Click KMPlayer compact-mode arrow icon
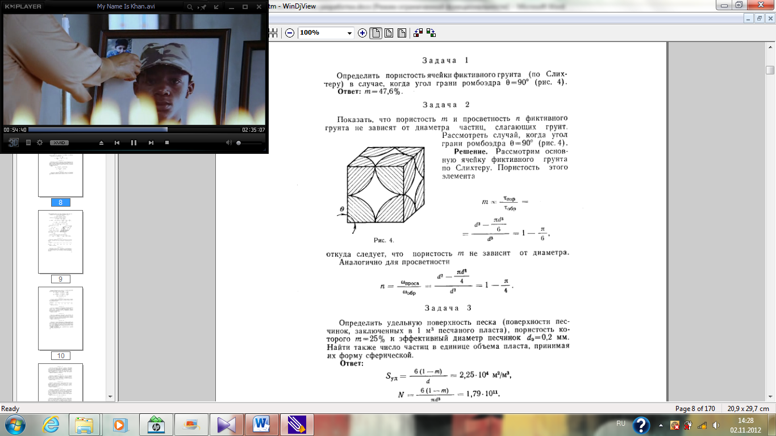 [x=216, y=7]
